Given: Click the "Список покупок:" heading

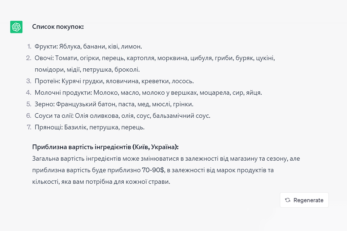Looking at the screenshot, I should click(58, 27).
